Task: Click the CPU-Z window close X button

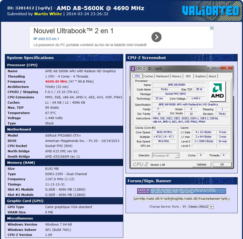Action: point(227,67)
